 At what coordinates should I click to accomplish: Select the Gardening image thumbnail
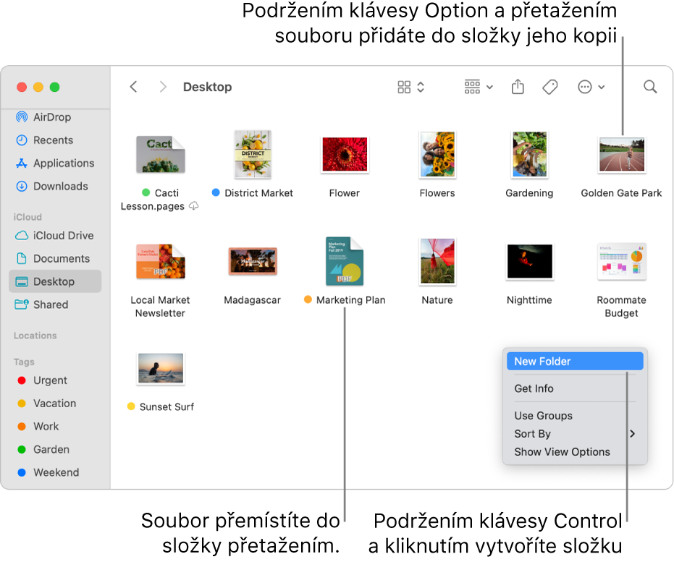pyautogui.click(x=529, y=155)
